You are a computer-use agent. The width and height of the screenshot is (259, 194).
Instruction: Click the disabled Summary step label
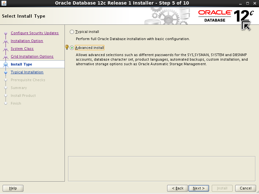point(19,88)
